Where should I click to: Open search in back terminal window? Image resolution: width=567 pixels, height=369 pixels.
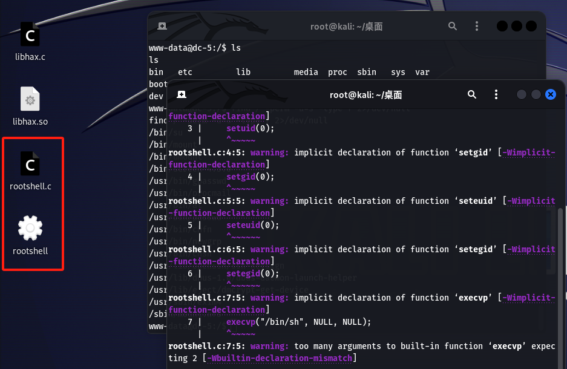click(x=453, y=26)
